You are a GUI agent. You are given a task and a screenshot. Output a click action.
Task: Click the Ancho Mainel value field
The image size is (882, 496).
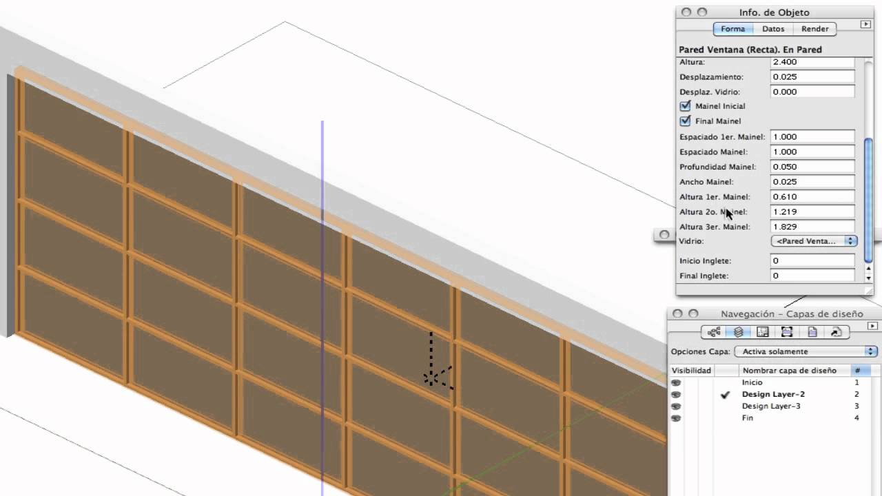[x=812, y=182]
